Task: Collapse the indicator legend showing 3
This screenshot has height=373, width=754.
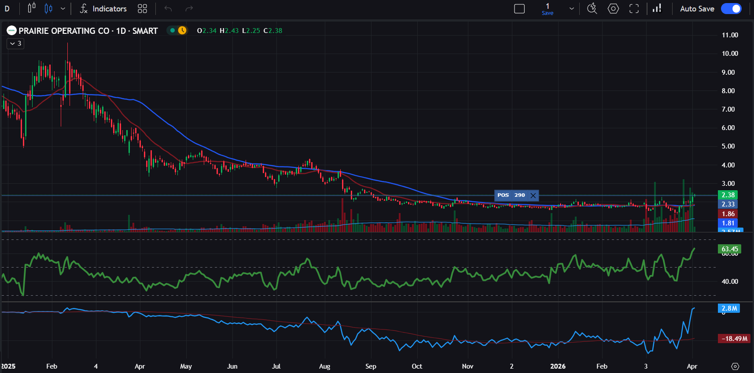Action: point(15,43)
